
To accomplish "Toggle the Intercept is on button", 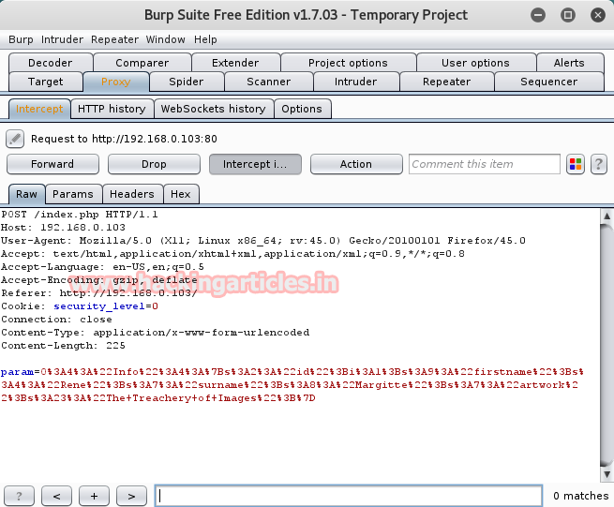I will click(x=255, y=164).
